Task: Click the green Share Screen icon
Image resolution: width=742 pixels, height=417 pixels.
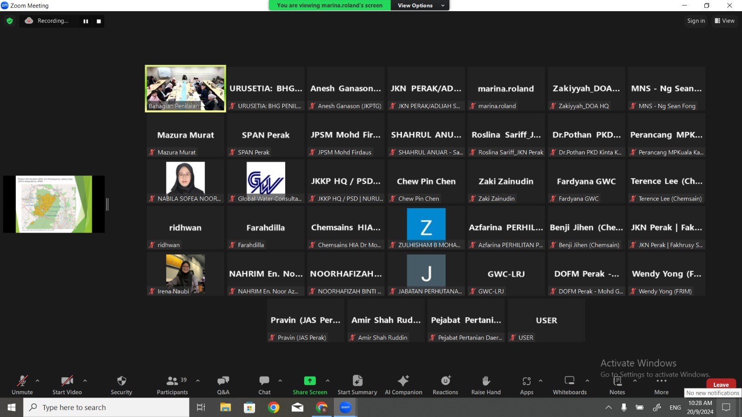Action: (x=310, y=381)
